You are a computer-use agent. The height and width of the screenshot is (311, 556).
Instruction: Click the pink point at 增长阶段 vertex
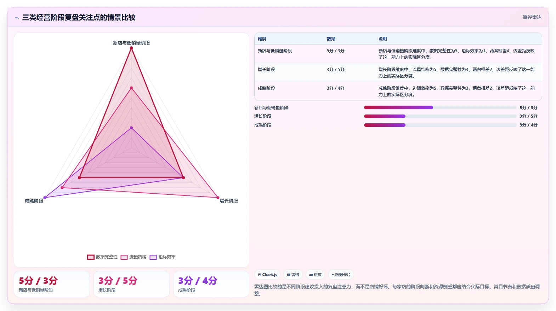pyautogui.click(x=218, y=198)
